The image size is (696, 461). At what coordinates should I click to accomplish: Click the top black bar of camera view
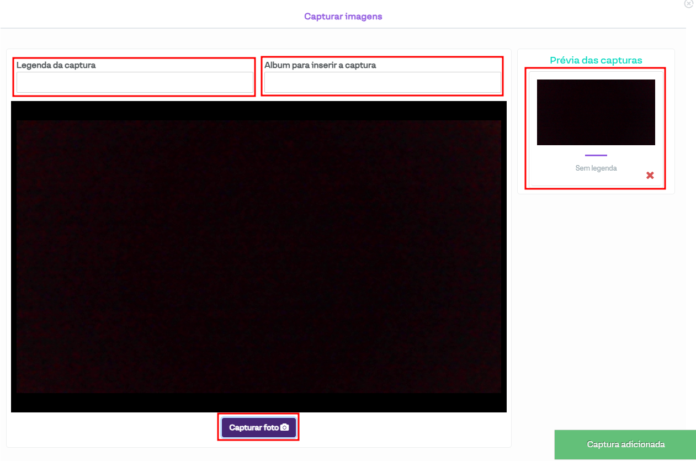(x=258, y=110)
